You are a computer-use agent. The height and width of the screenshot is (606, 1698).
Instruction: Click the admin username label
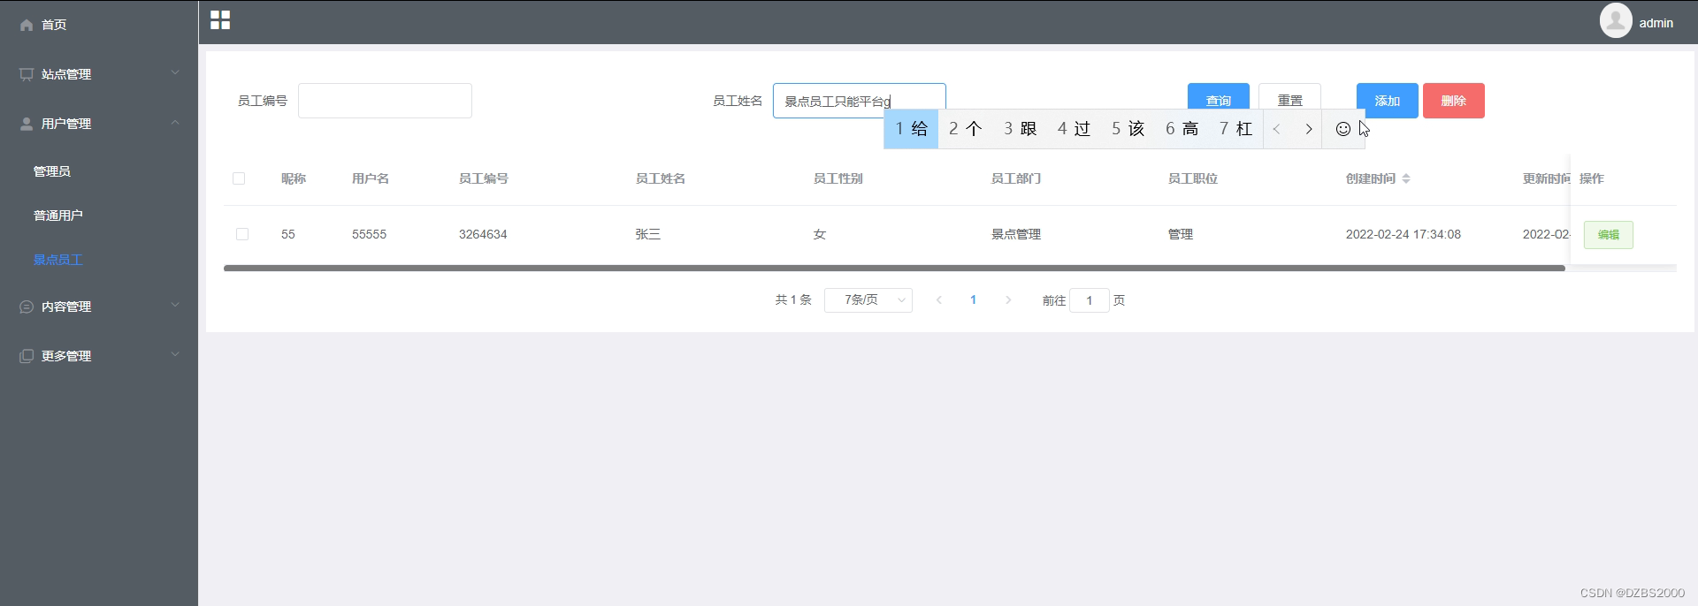point(1656,23)
